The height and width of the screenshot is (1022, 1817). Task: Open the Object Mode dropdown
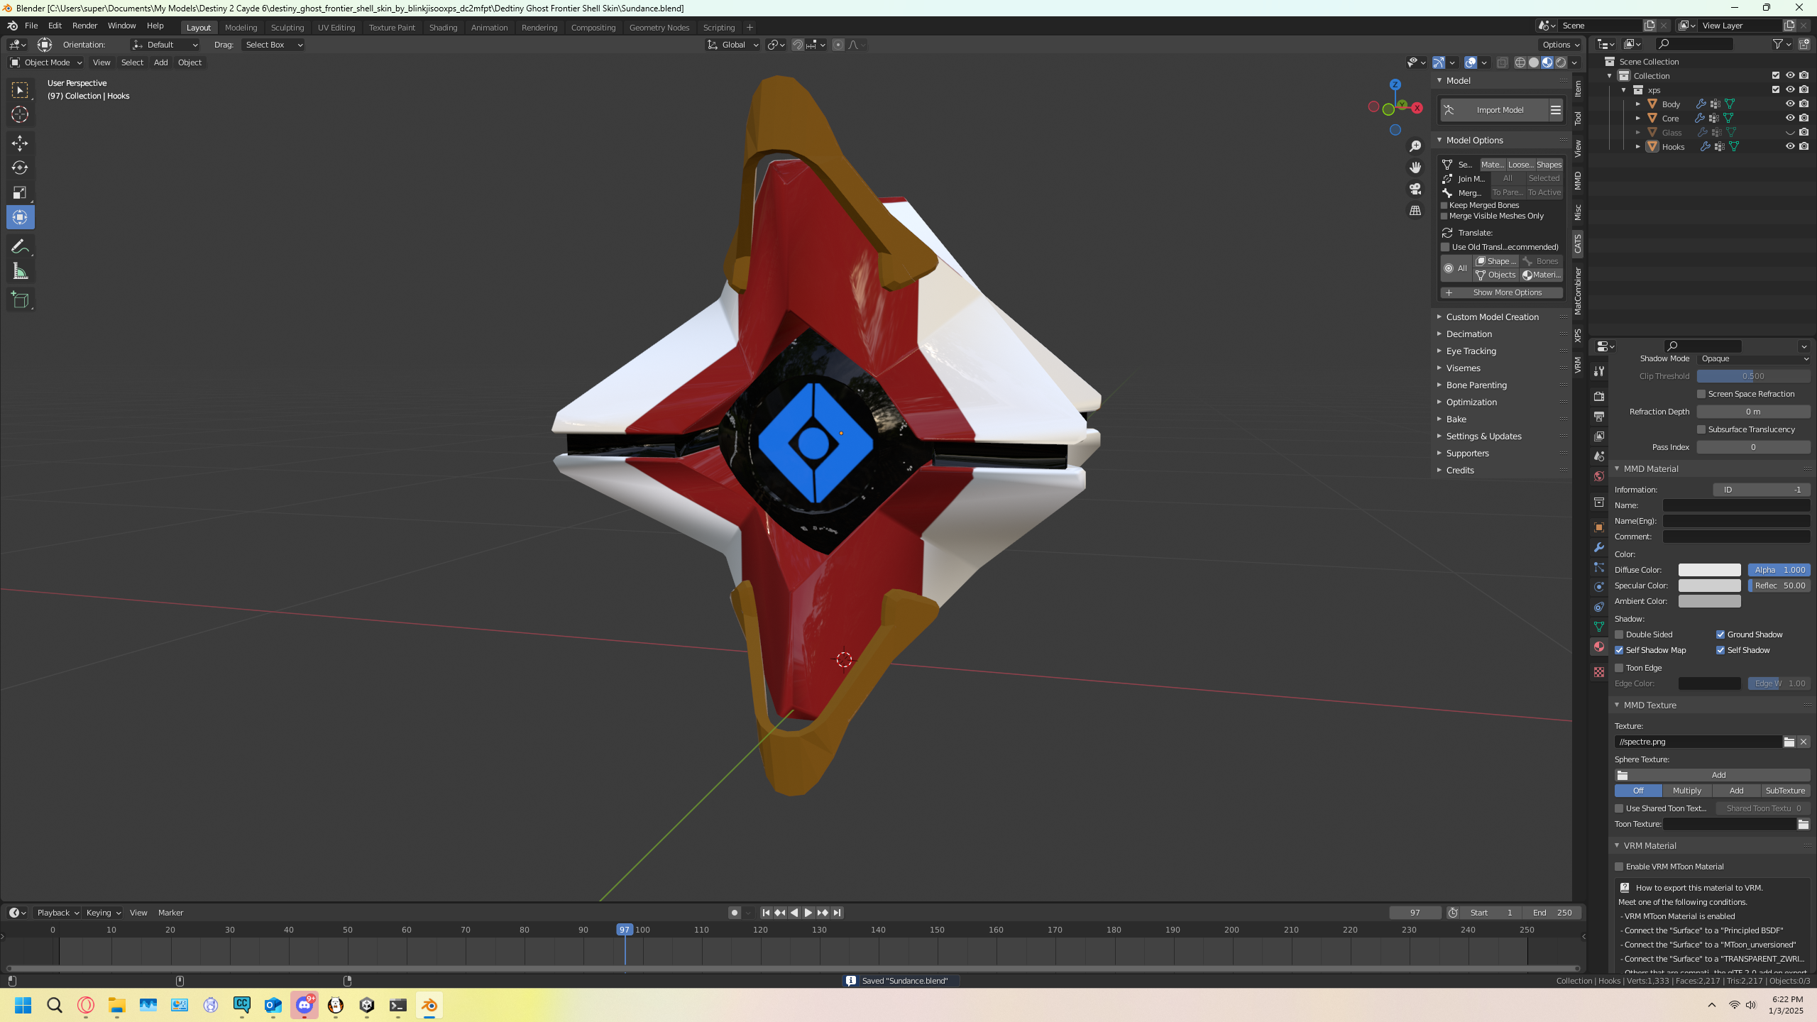[46, 62]
